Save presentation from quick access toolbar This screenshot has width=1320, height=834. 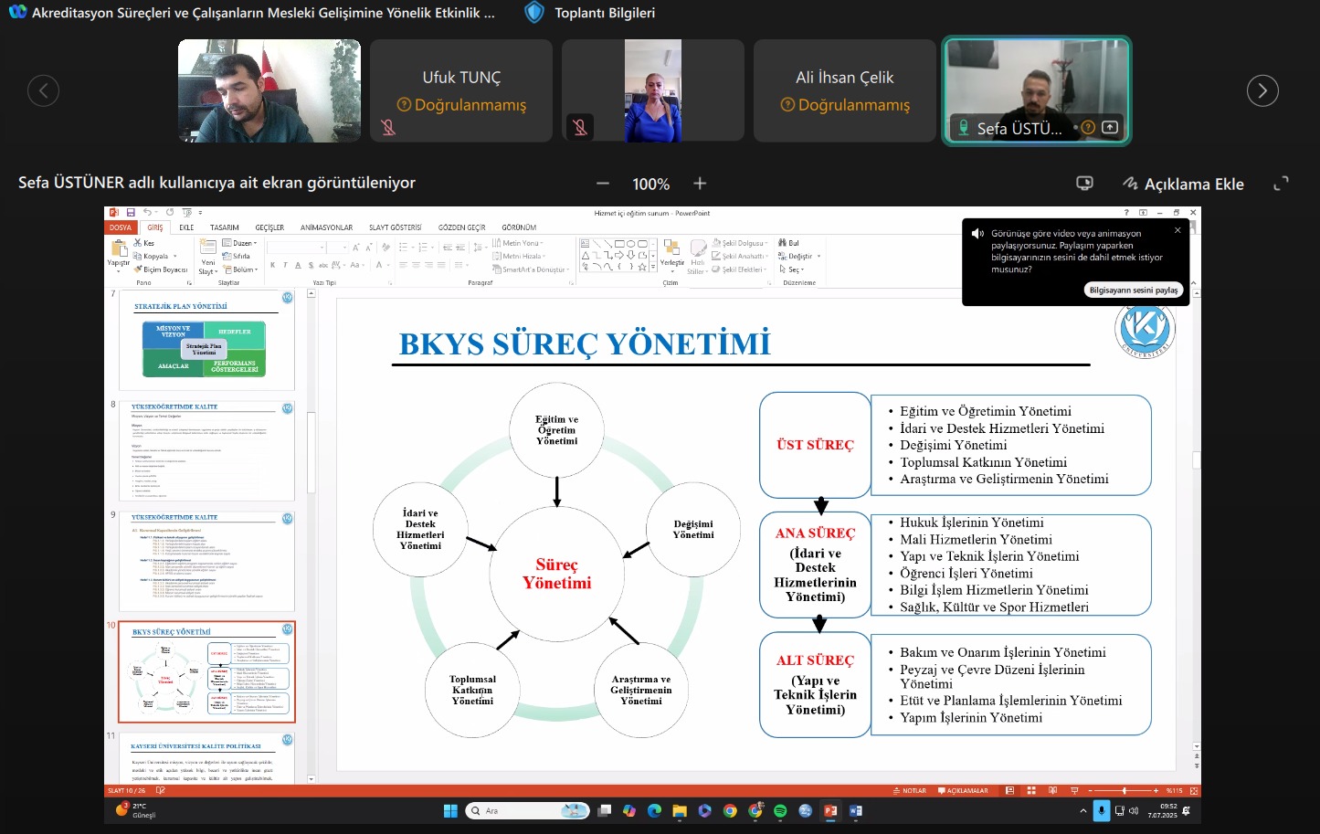pos(131,213)
